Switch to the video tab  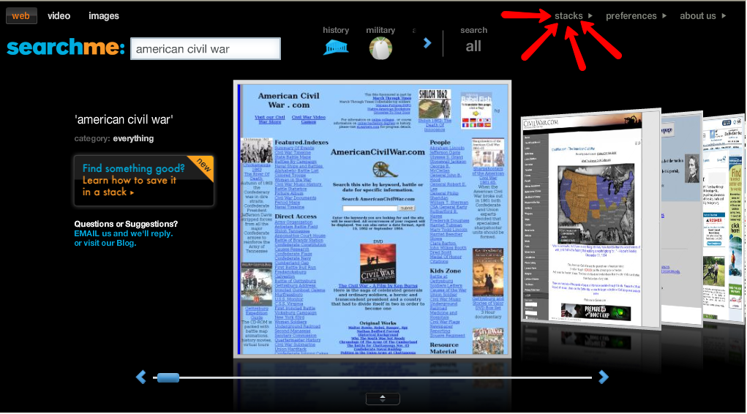[x=59, y=15]
